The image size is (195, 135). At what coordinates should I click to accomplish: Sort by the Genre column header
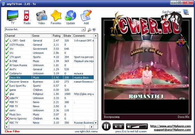coord(41,36)
